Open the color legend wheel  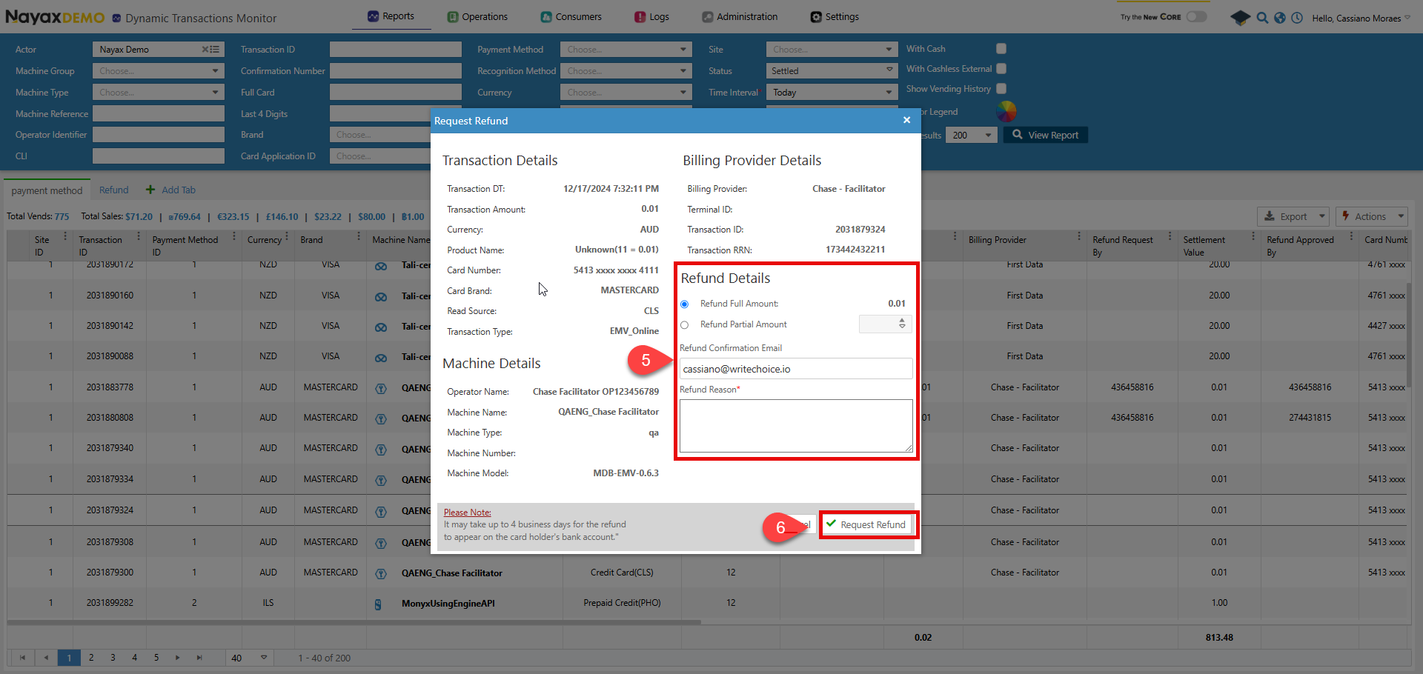pos(1006,111)
